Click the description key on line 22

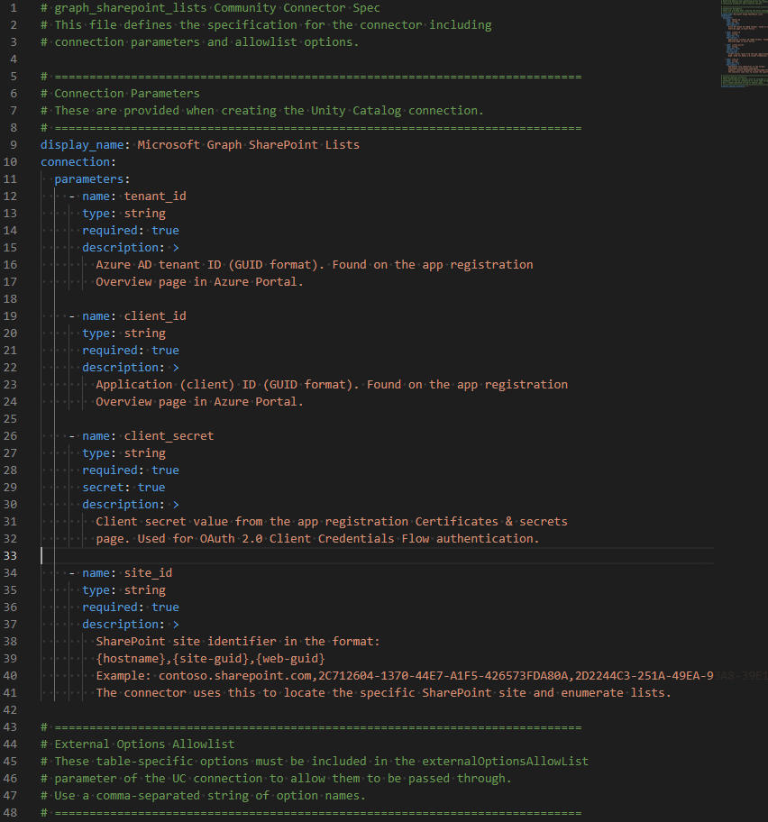(x=120, y=368)
